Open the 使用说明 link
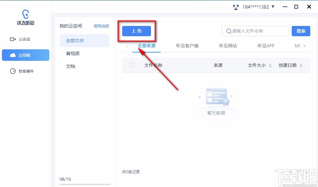The image size is (318, 187). pyautogui.click(x=101, y=26)
